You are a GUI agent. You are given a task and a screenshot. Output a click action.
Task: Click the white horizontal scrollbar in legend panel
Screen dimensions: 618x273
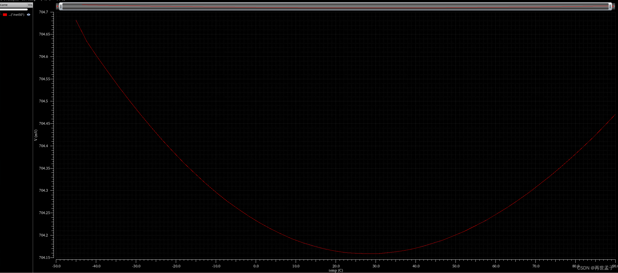point(14,9)
